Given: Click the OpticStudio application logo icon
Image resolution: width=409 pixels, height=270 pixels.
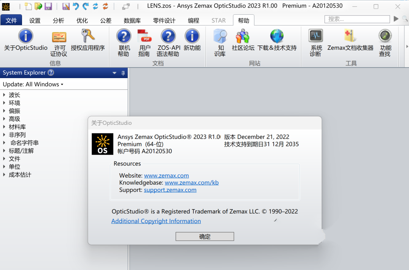Looking at the screenshot, I should click(6, 6).
